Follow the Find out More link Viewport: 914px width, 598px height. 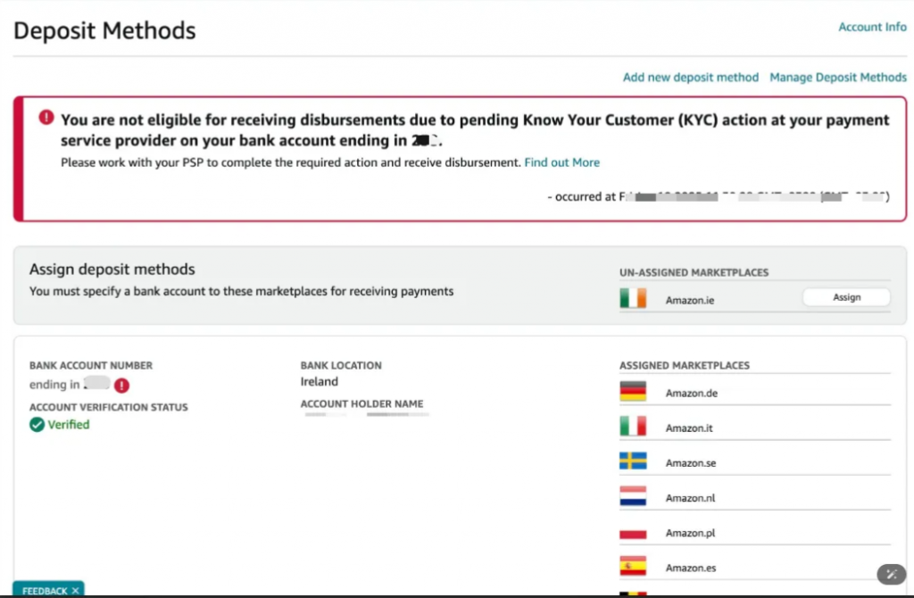click(x=562, y=162)
